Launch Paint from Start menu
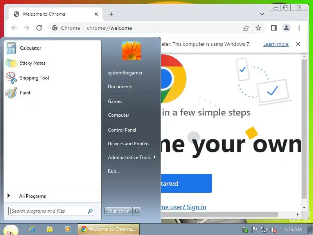 (52, 93)
